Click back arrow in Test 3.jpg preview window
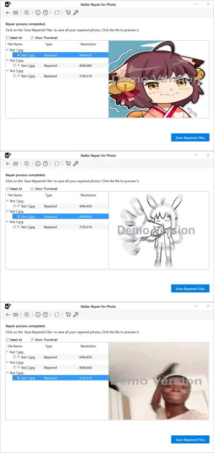 coord(8,315)
